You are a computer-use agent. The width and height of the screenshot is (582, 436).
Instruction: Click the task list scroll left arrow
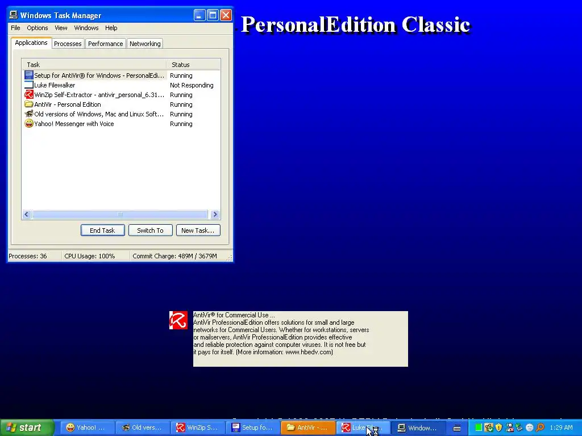click(x=27, y=214)
